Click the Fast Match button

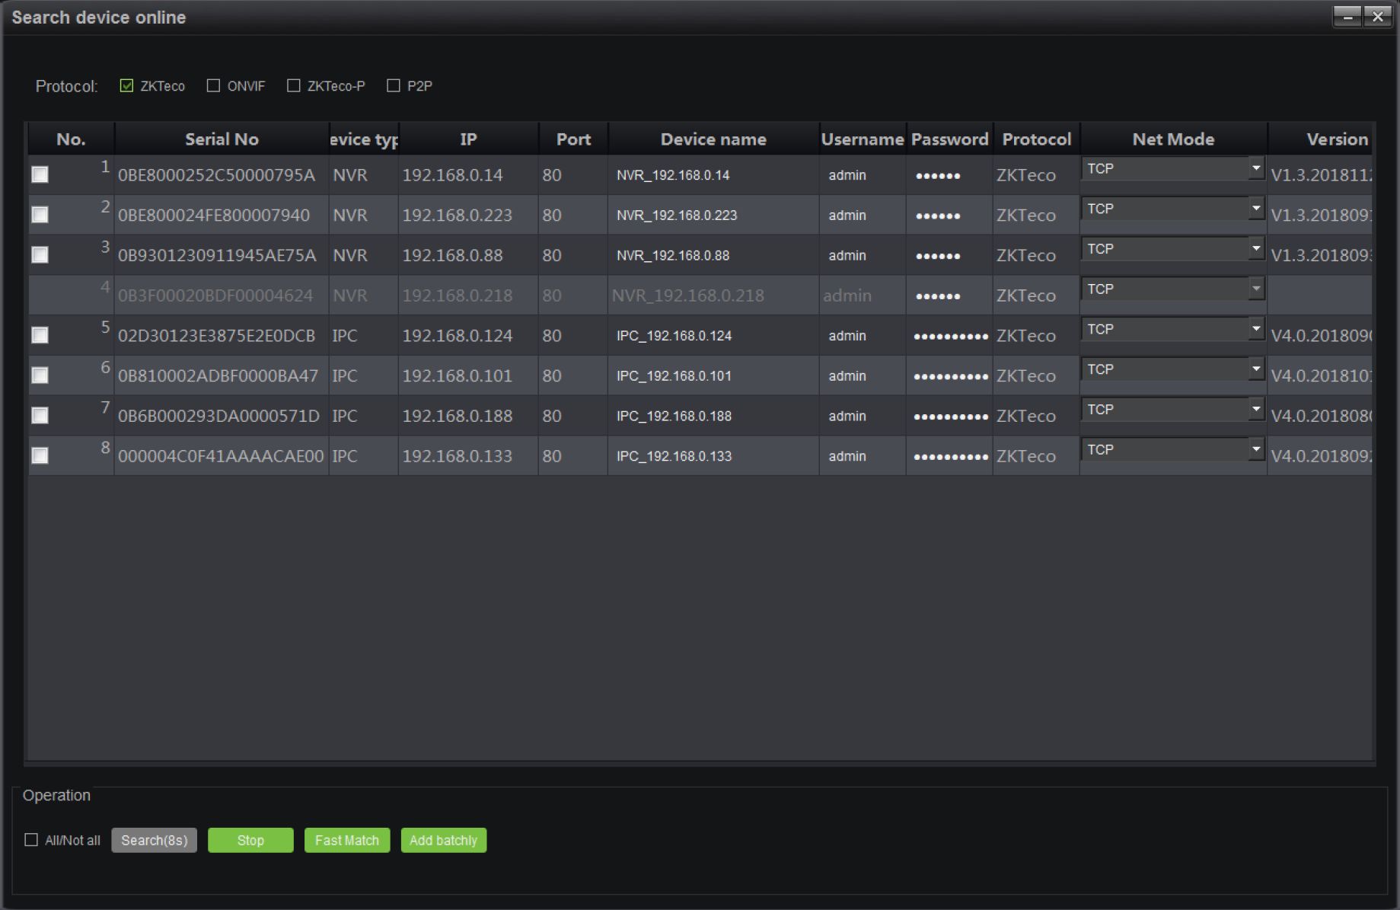coord(347,841)
